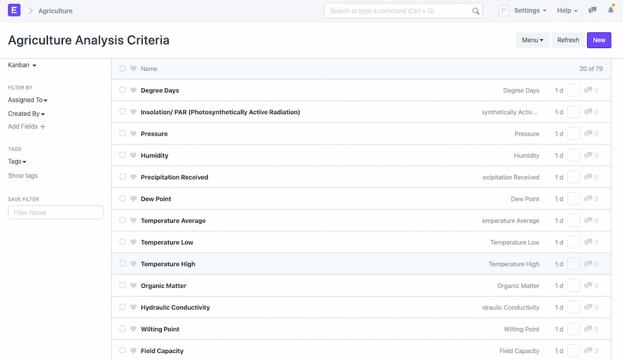Click the New button
This screenshot has width=623, height=360.
(599, 40)
